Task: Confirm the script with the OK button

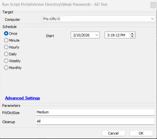Action: 141,133
